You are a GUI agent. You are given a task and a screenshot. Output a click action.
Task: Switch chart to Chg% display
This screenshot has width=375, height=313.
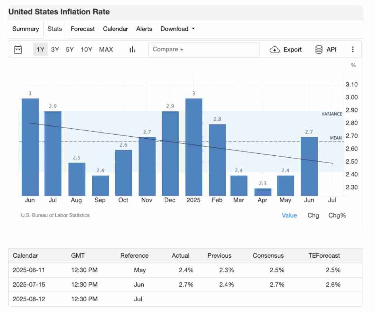(x=337, y=215)
